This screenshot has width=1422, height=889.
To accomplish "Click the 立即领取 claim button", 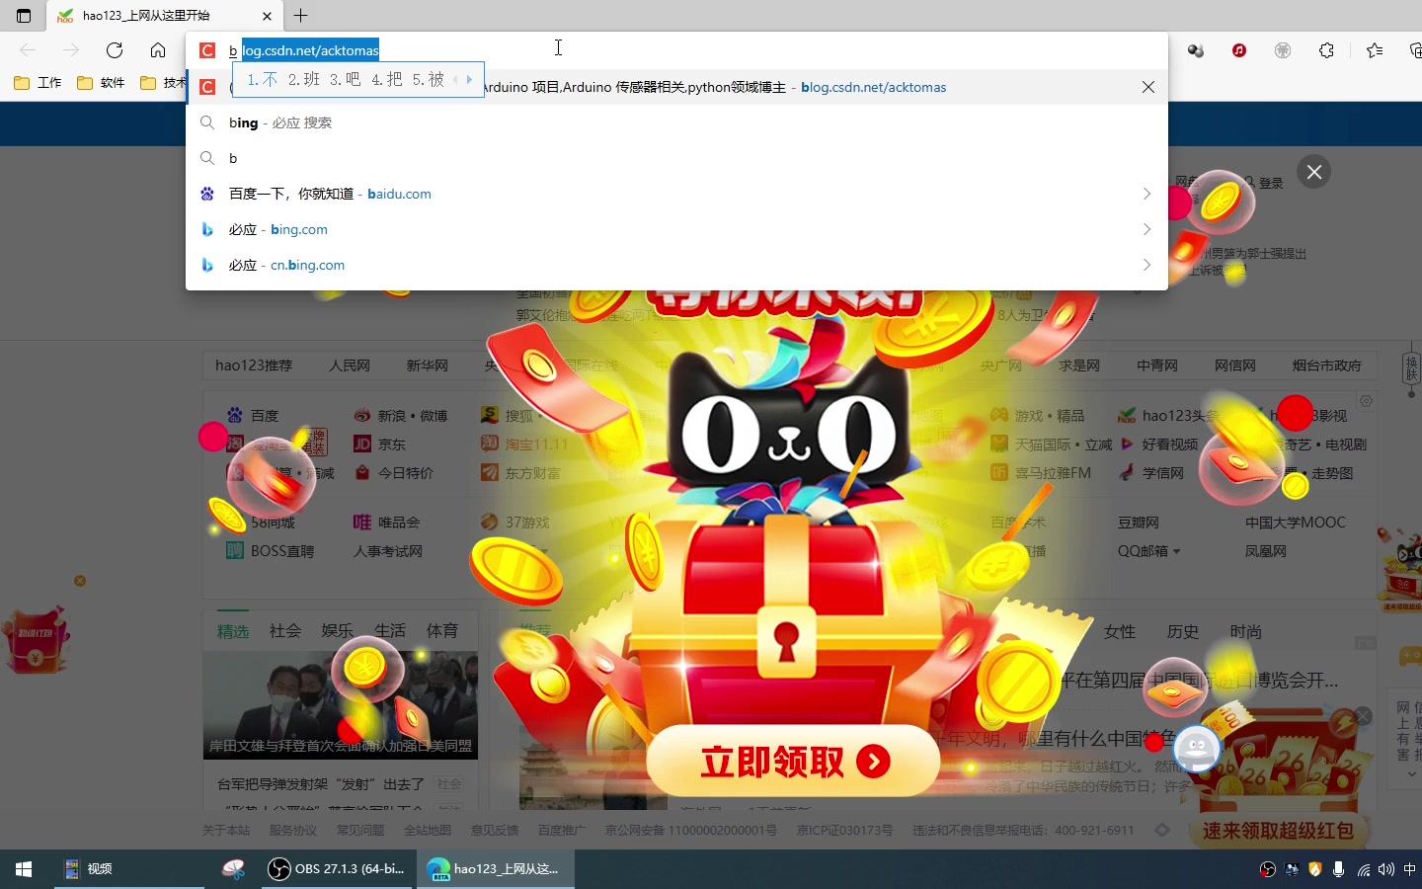I will [793, 762].
